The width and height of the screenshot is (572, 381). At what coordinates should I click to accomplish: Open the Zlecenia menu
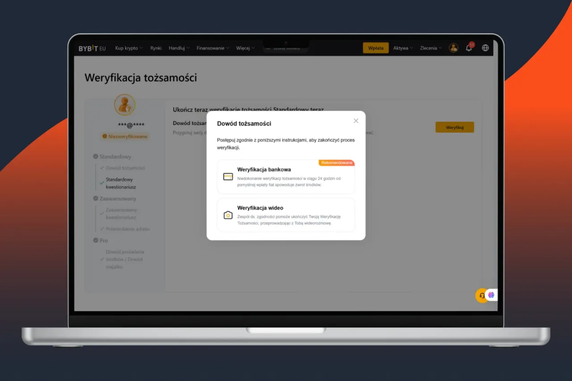point(430,48)
